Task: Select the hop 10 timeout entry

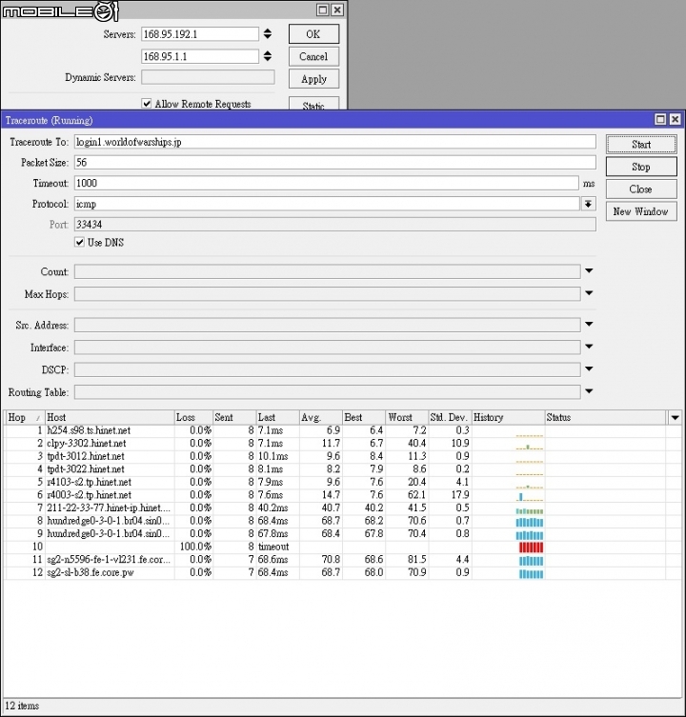Action: [343, 547]
